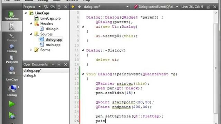
Task: Go forward in editor navigation history
Action: 79,7
